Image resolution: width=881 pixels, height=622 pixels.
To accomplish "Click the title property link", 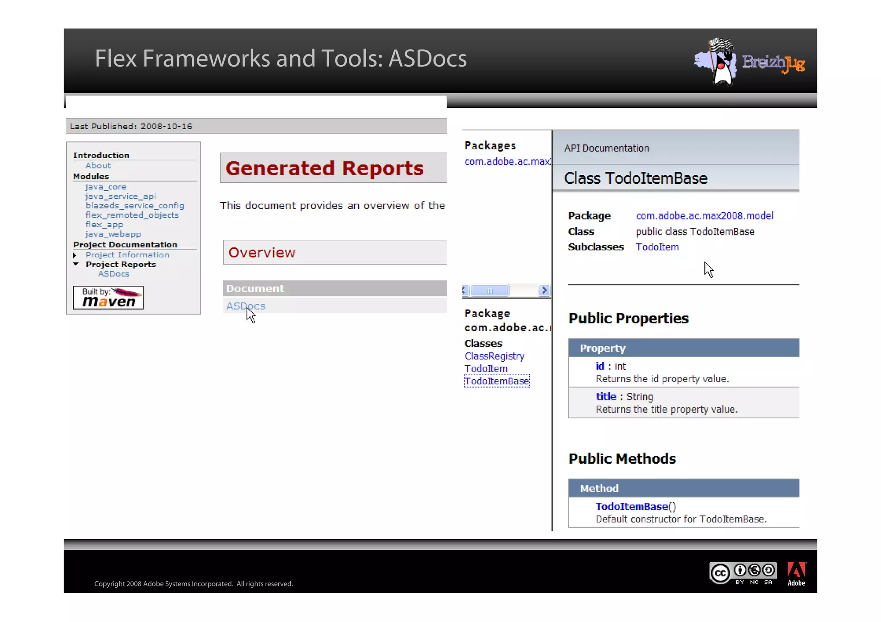I will tap(606, 396).
